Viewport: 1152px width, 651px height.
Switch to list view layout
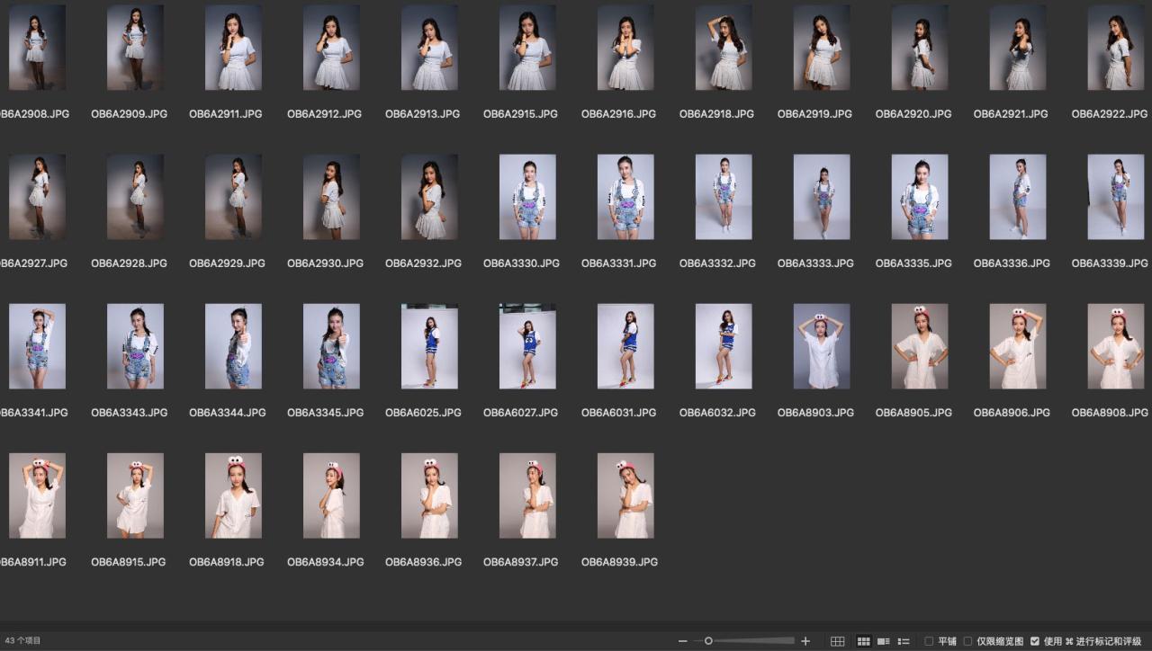(904, 641)
